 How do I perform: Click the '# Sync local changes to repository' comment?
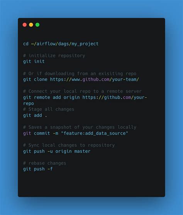pos(69,145)
